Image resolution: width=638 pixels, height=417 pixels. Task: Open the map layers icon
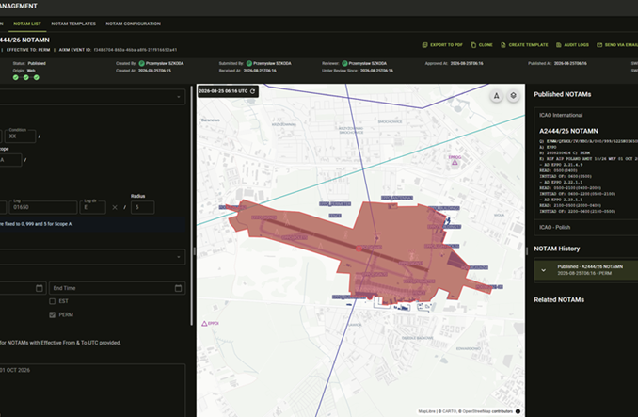514,96
